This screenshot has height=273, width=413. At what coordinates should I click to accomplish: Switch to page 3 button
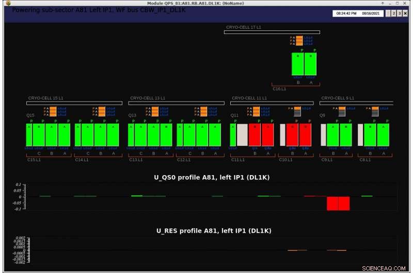[399, 13]
